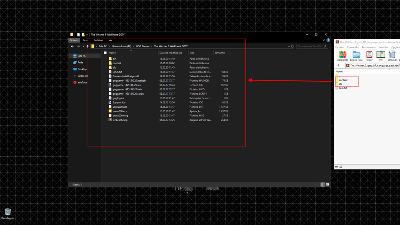Click the Eliminar trash icon
This screenshot has height=225, width=400.
(392, 55)
